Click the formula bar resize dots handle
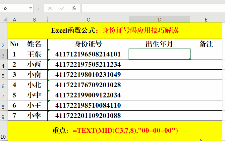The height and width of the screenshot is (141, 225). click(x=39, y=9)
